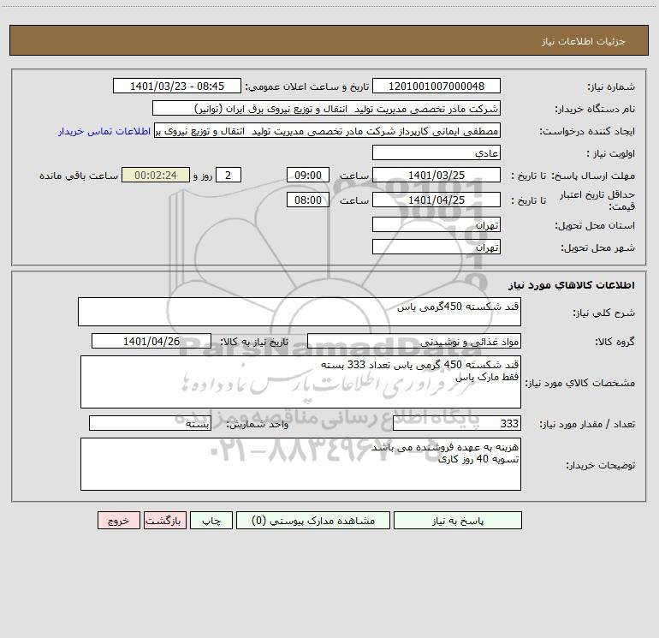Image resolution: width=659 pixels, height=638 pixels.
Task: Click the ایجاد کننده درخواست field
Action: 328,130
